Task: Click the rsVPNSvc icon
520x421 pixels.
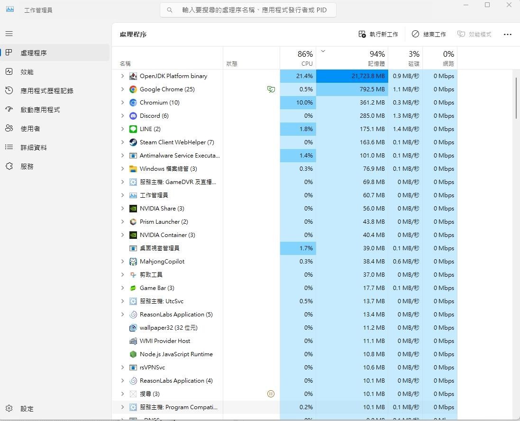Action: tap(133, 368)
